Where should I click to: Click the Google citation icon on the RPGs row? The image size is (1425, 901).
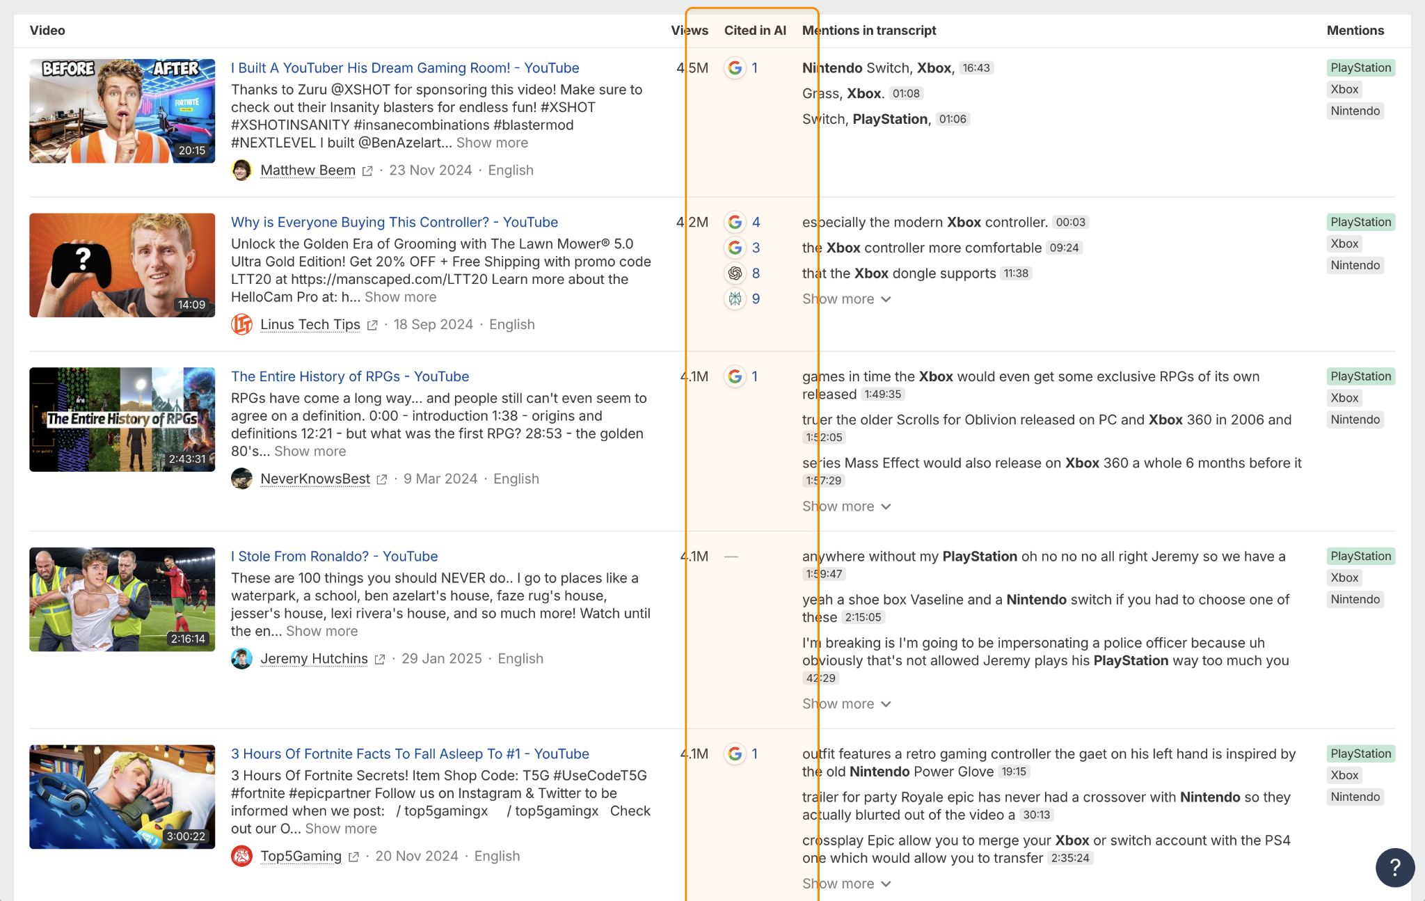pos(733,376)
